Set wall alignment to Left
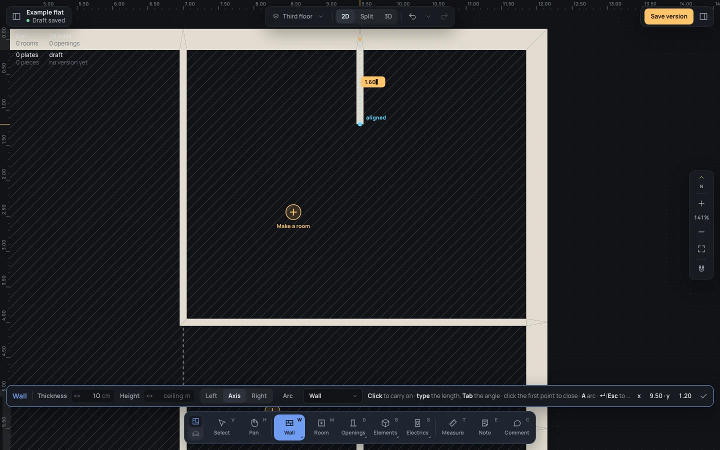The image size is (720, 450). (x=211, y=396)
